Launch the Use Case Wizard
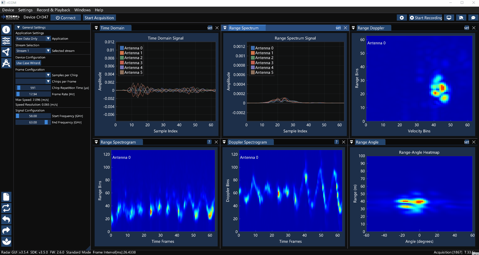Viewport: 479px width, 255px height. [x=28, y=63]
